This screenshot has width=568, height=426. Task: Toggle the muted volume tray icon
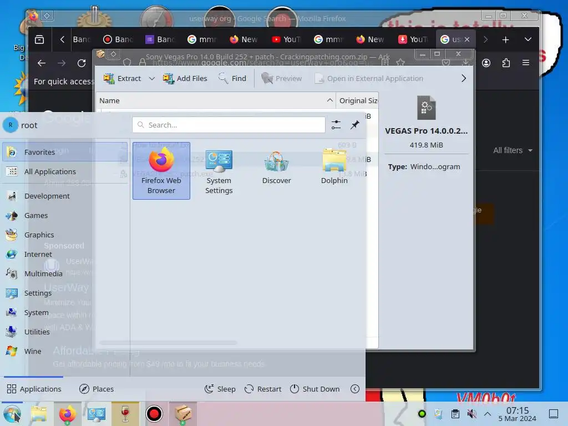(x=471, y=414)
